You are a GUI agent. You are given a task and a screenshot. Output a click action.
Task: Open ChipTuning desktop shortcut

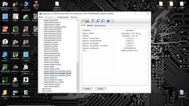coord(15,94)
